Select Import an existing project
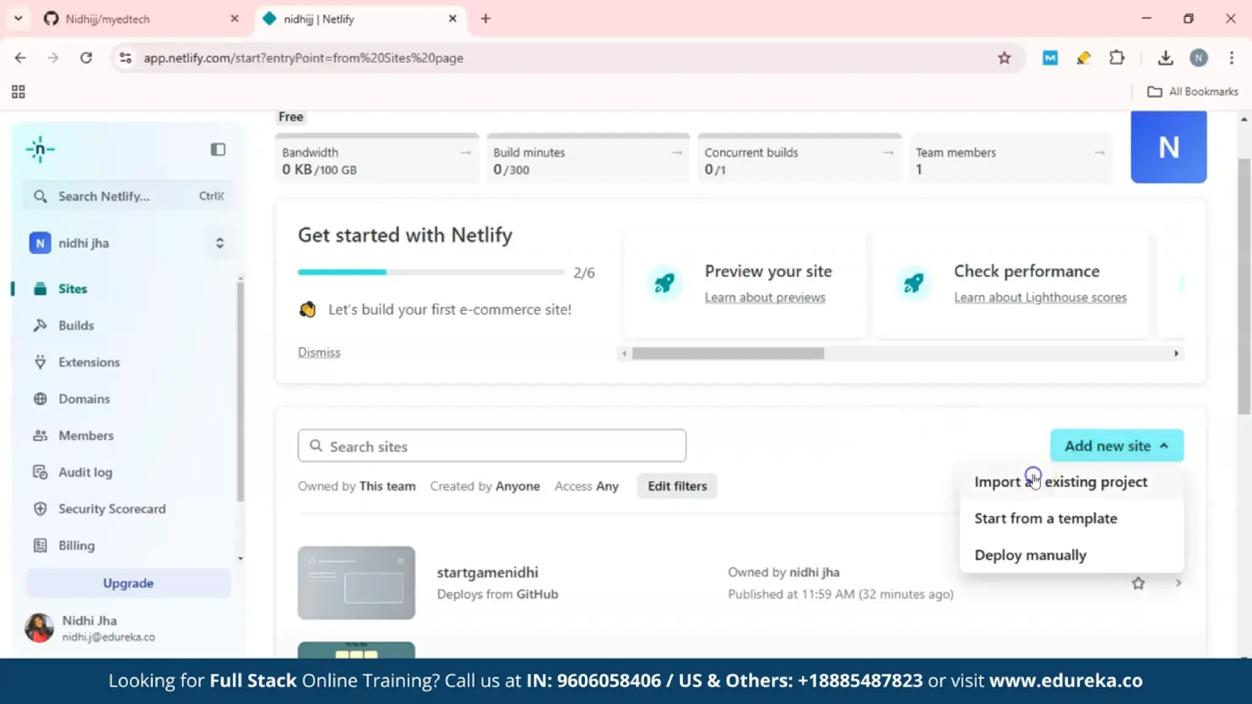The height and width of the screenshot is (704, 1252). pyautogui.click(x=1061, y=482)
